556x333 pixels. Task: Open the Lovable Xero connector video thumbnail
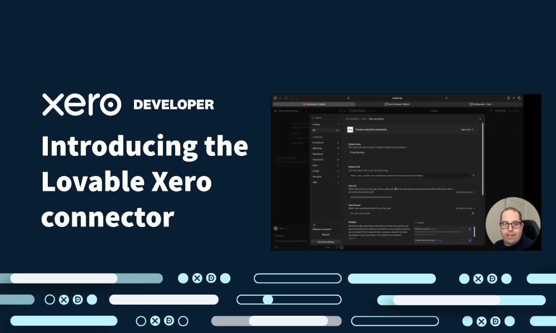(406, 173)
